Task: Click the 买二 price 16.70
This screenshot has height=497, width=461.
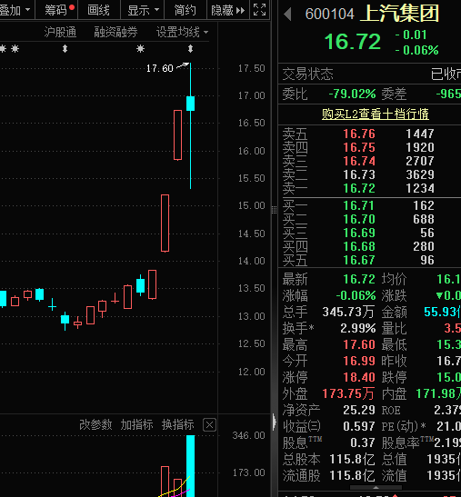Action: click(359, 219)
